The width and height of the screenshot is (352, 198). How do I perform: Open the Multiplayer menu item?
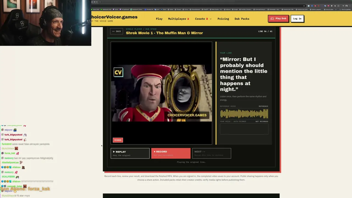[179, 19]
